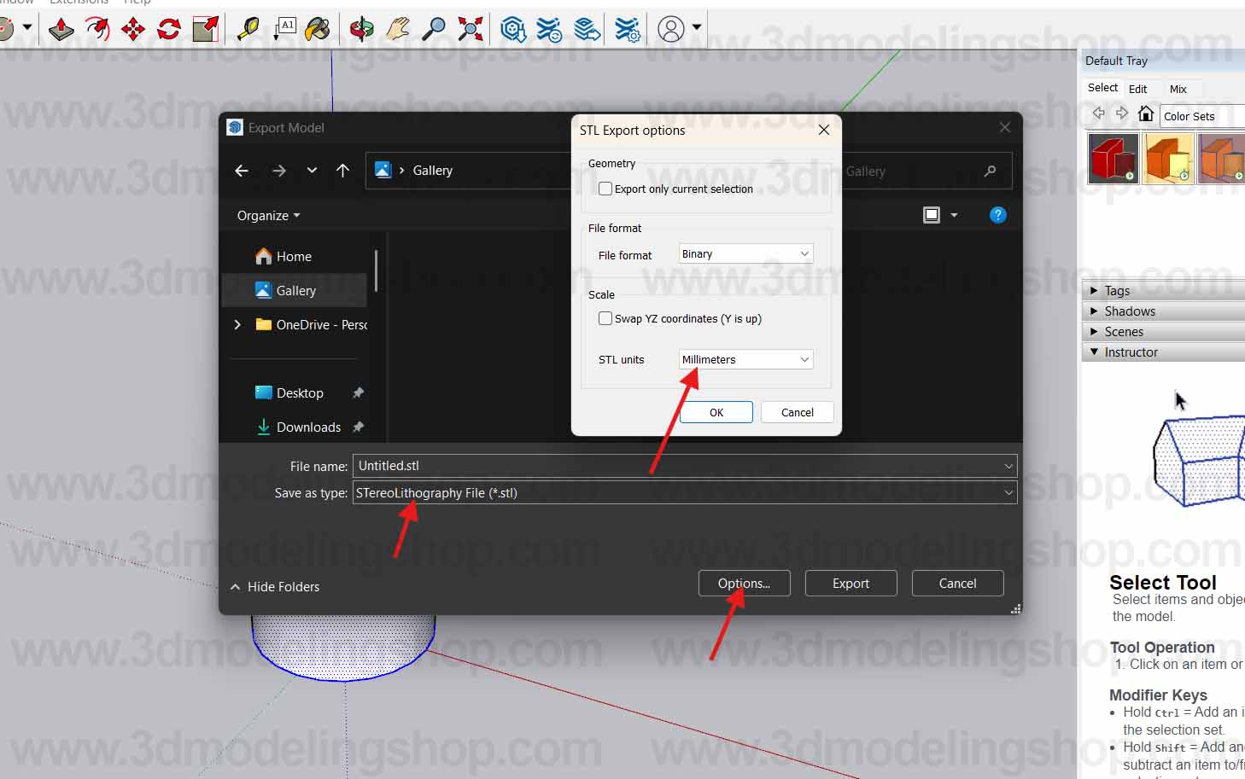Click the Send to LayOut icon
This screenshot has width=1245, height=779.
[587, 29]
